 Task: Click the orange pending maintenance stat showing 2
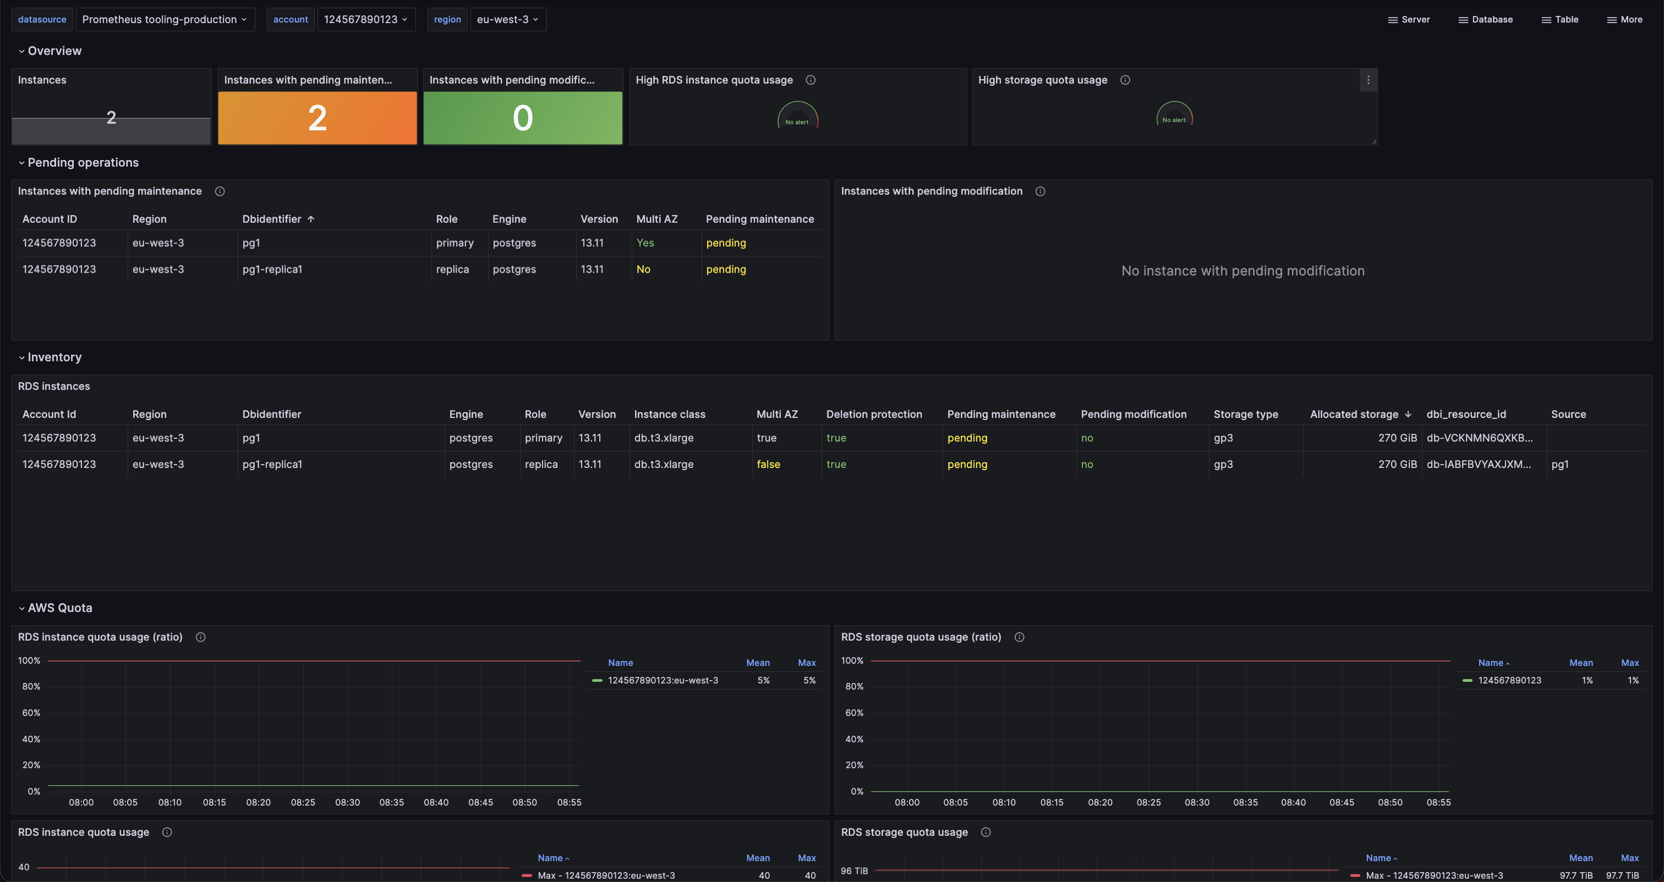tap(317, 118)
